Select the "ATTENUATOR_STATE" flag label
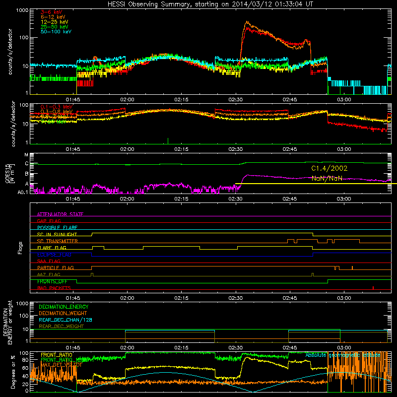 coord(60,214)
